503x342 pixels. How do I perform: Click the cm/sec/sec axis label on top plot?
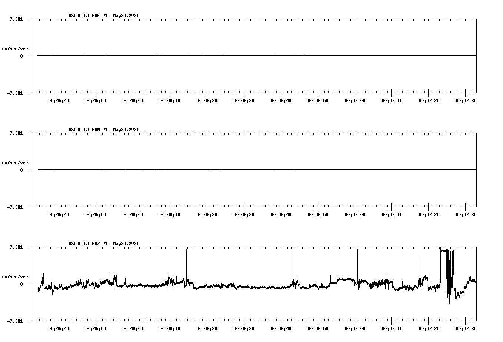click(x=15, y=48)
